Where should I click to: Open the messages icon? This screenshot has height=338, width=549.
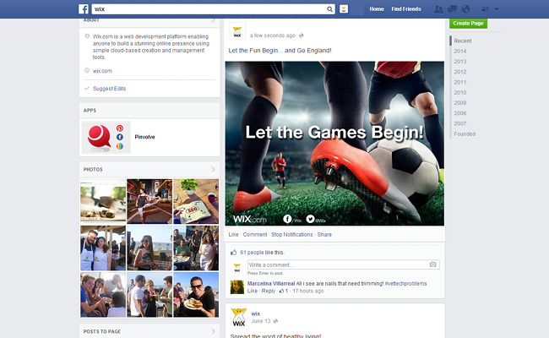tap(452, 9)
